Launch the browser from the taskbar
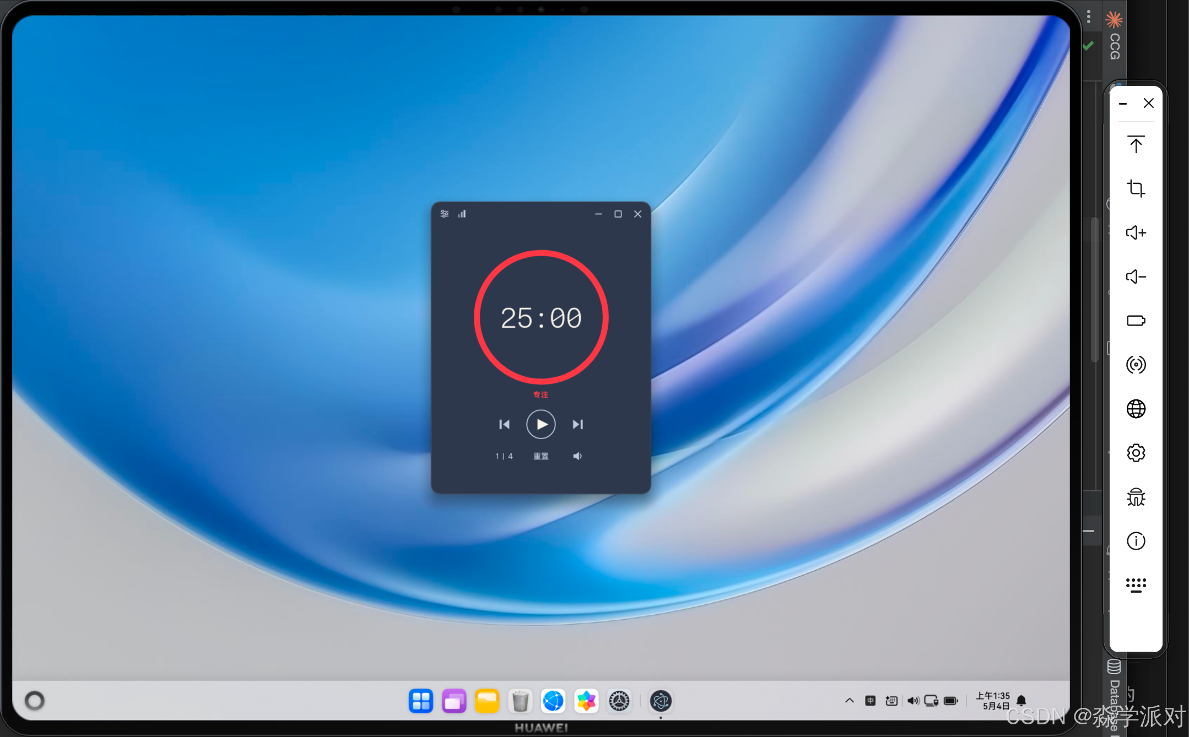 tap(553, 701)
